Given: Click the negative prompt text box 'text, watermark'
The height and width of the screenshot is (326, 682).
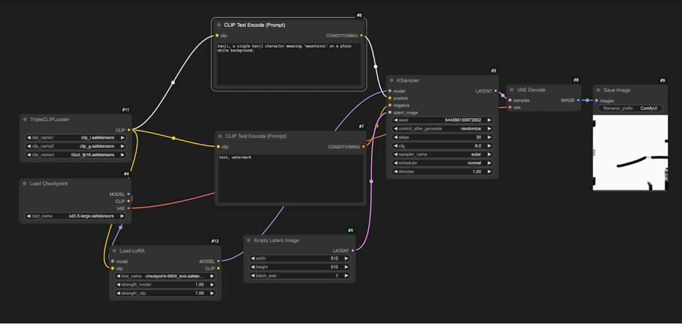Looking at the screenshot, I should pyautogui.click(x=290, y=178).
